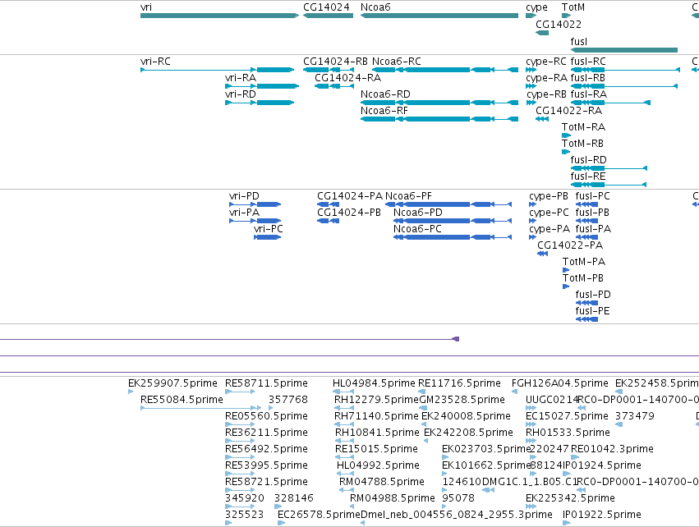Select EST RE01042.3prime label
699x527 pixels.
[x=612, y=449]
